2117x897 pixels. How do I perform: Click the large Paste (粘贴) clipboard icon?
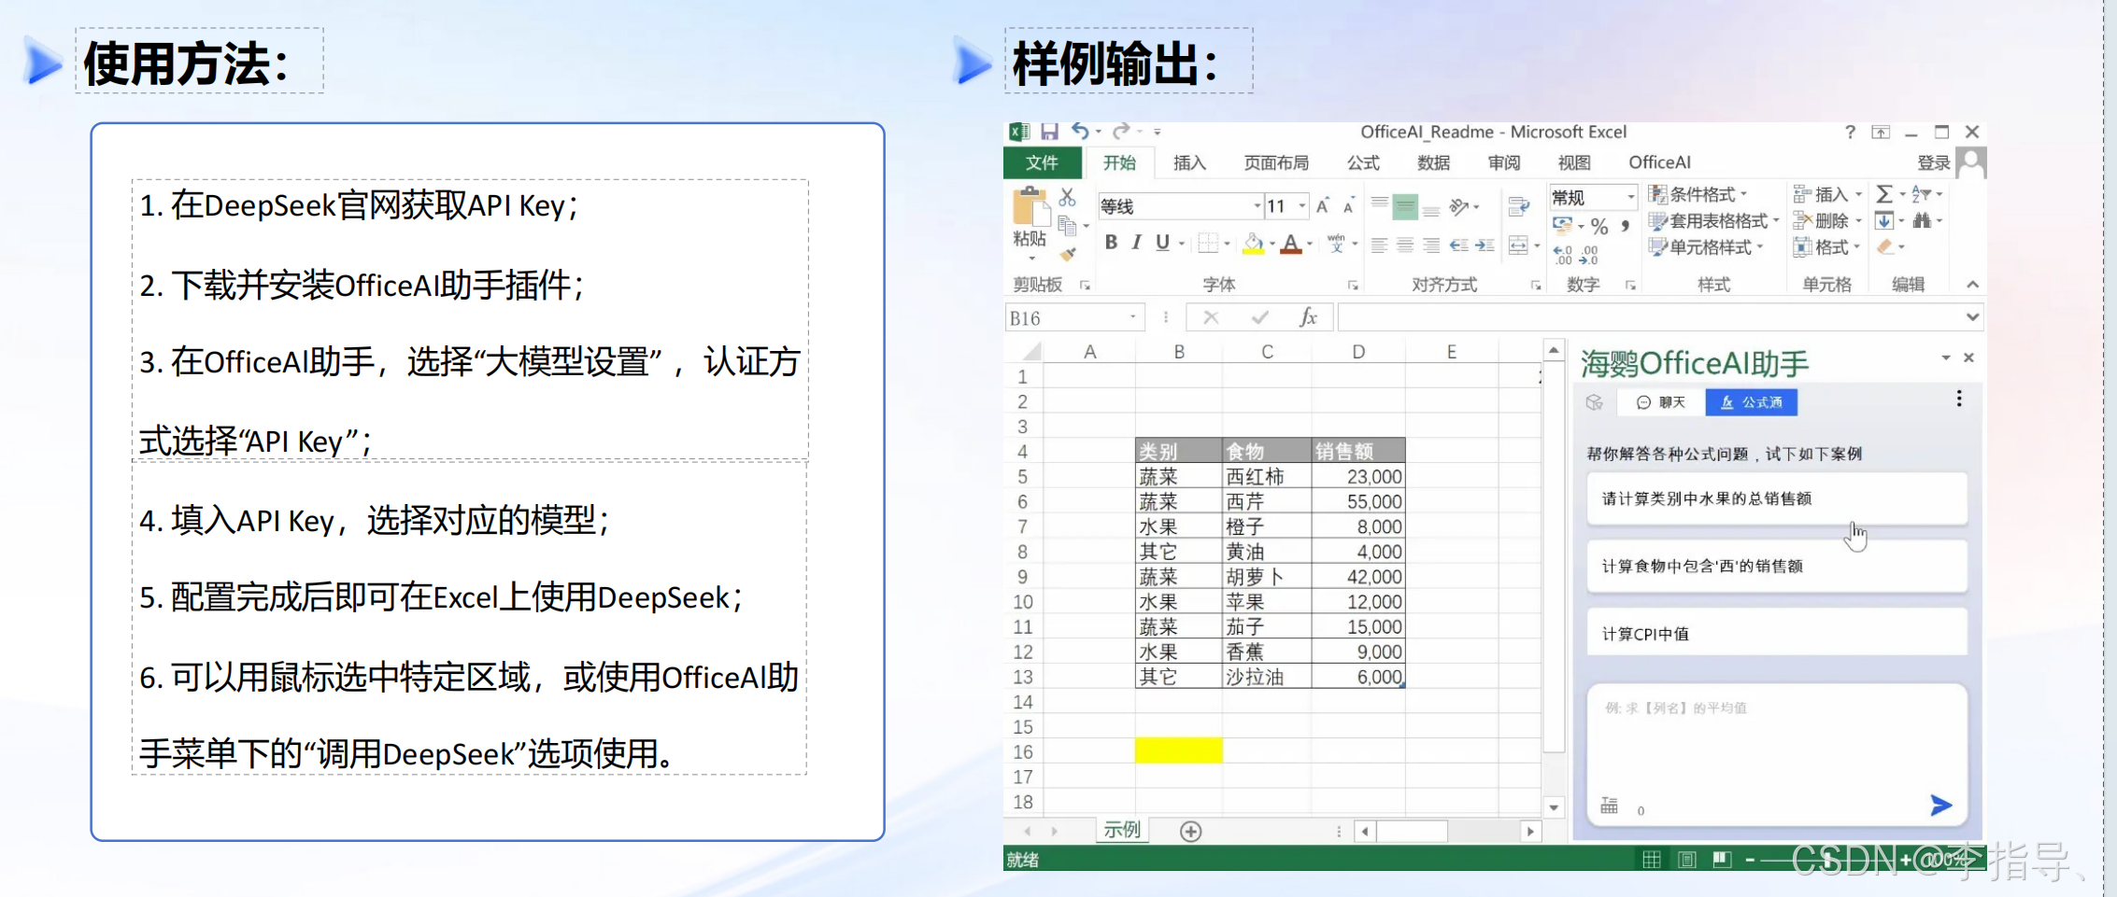(1030, 205)
